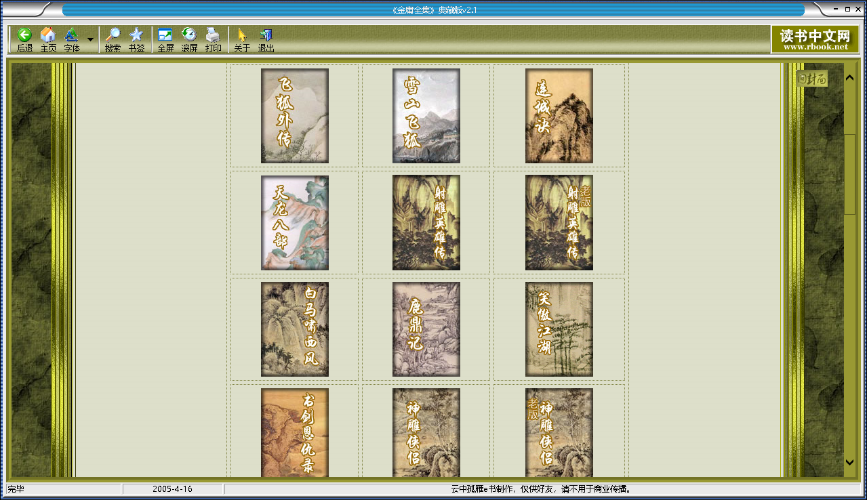Expand the font size dropdown arrow
The height and width of the screenshot is (500, 867).
[x=90, y=40]
